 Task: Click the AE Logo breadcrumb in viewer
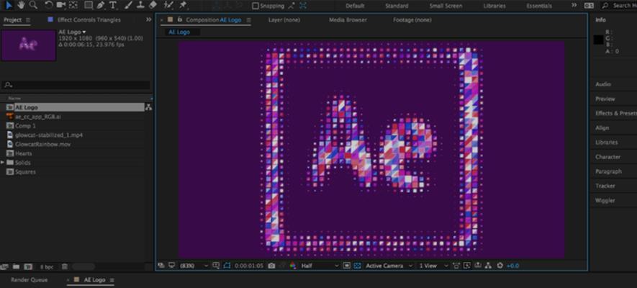[179, 32]
